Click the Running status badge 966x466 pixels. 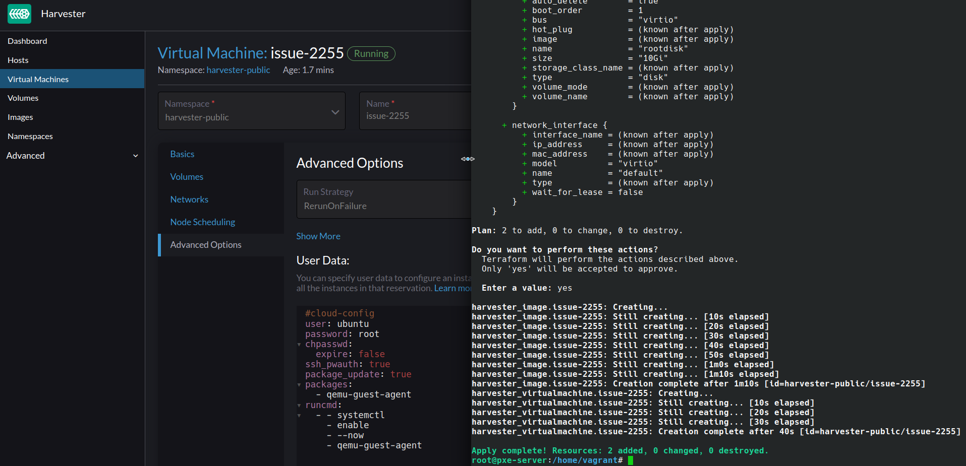coord(371,53)
